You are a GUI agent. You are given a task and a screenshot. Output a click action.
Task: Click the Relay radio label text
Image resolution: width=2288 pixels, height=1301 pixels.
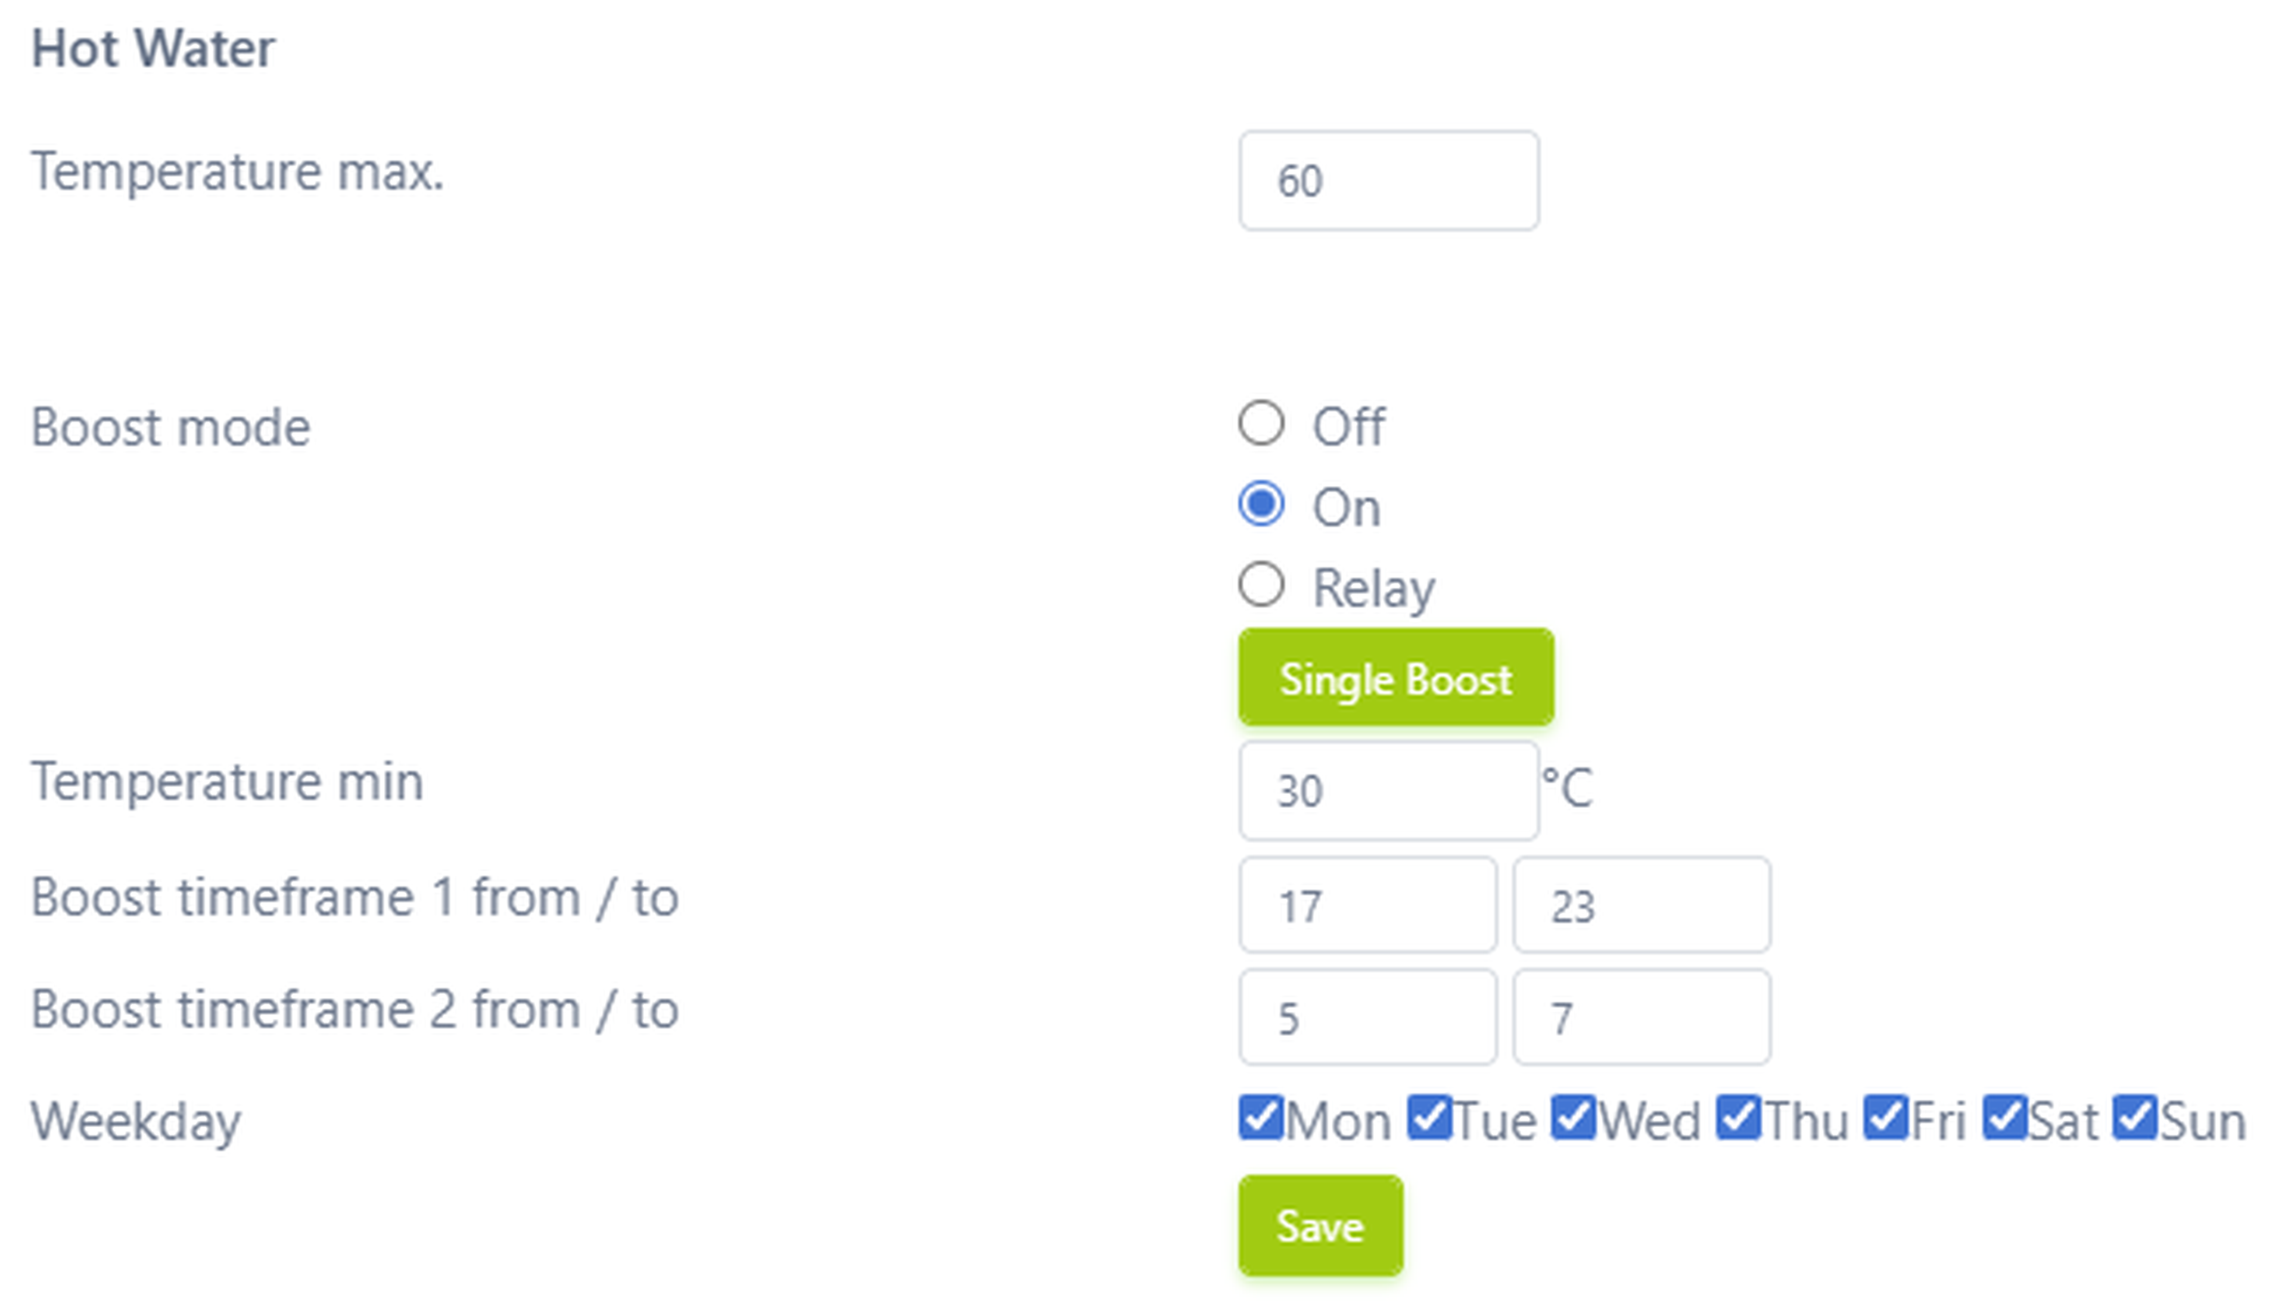coord(1373,589)
